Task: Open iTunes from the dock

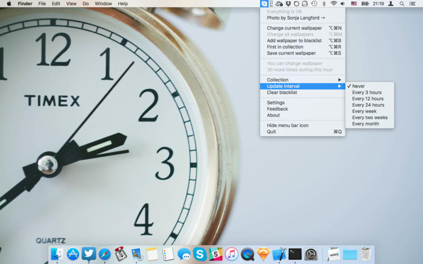Action: click(232, 254)
